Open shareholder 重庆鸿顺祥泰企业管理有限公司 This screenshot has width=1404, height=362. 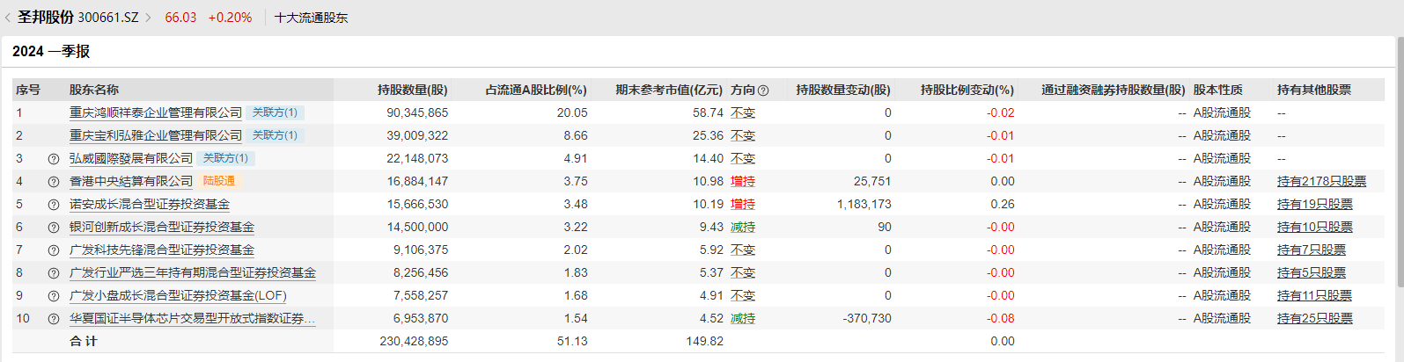click(x=156, y=112)
